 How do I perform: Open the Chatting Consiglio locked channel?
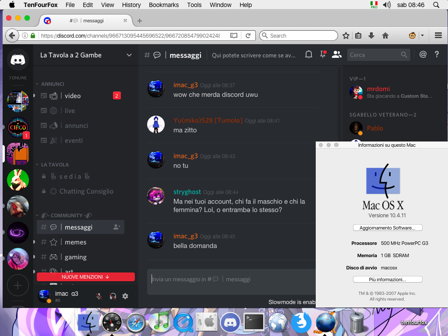[x=81, y=191]
